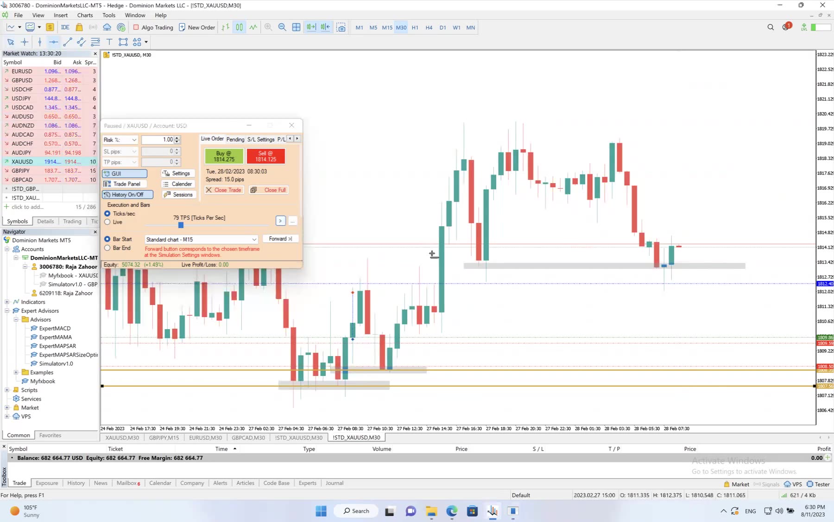Switch to the S/L Settings tab

point(261,139)
